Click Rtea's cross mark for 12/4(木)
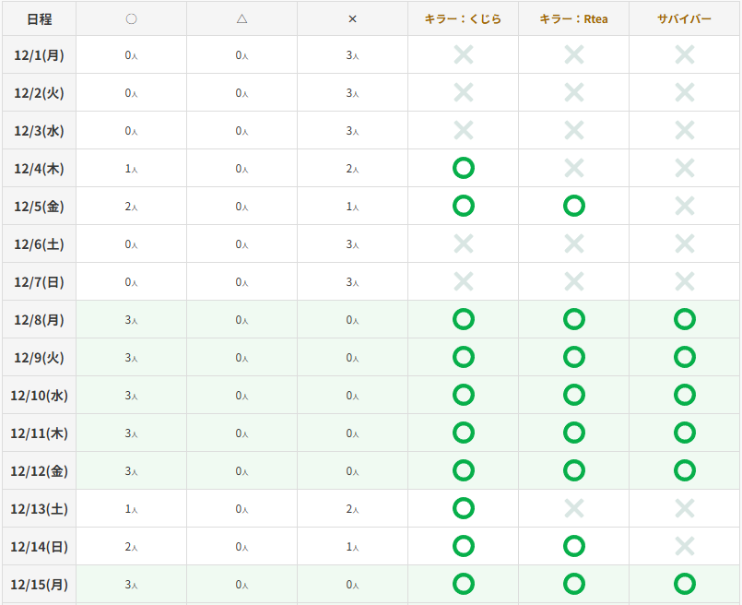Viewport: 742px width, 605px height. click(x=574, y=168)
